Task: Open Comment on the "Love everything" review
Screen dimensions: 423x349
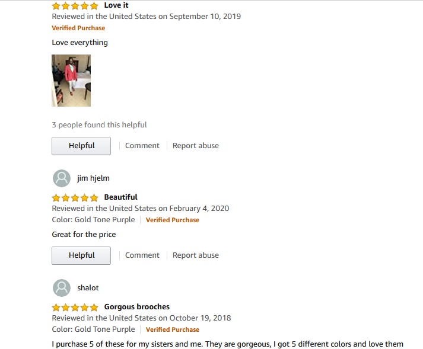Action: click(x=142, y=146)
